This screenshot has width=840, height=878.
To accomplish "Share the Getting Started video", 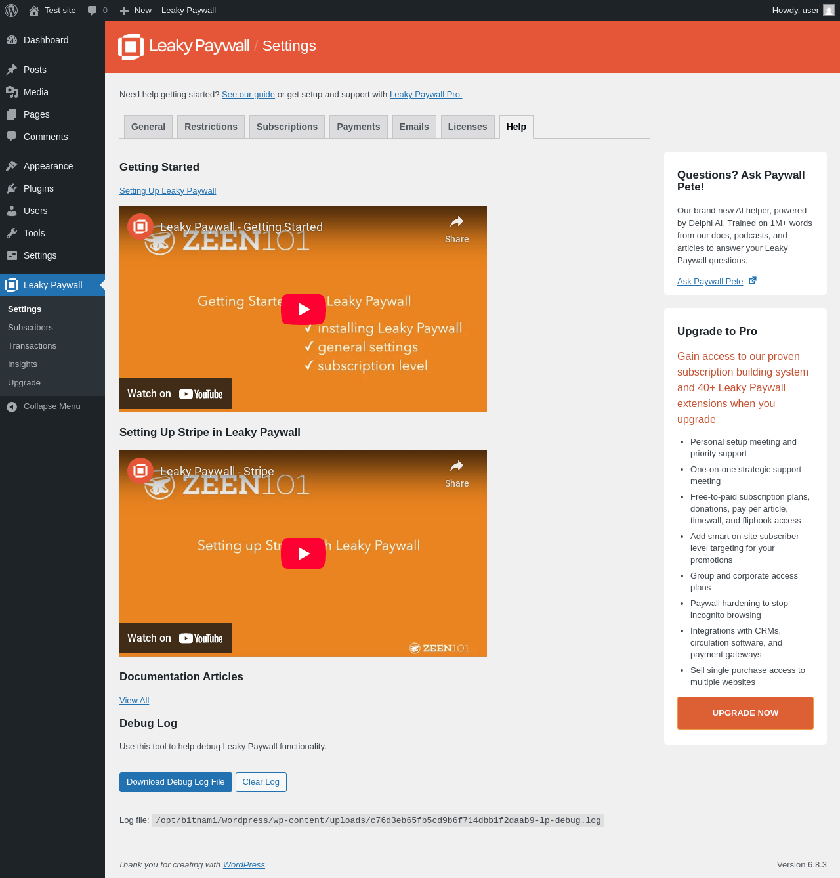I will point(457,230).
